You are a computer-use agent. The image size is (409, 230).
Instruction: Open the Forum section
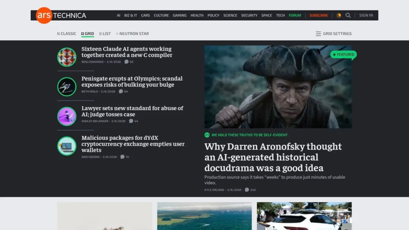295,15
